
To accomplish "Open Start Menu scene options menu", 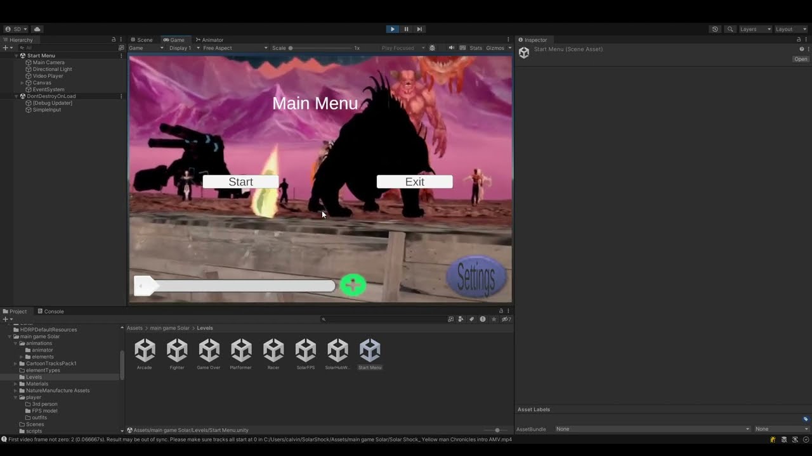I will [121, 56].
